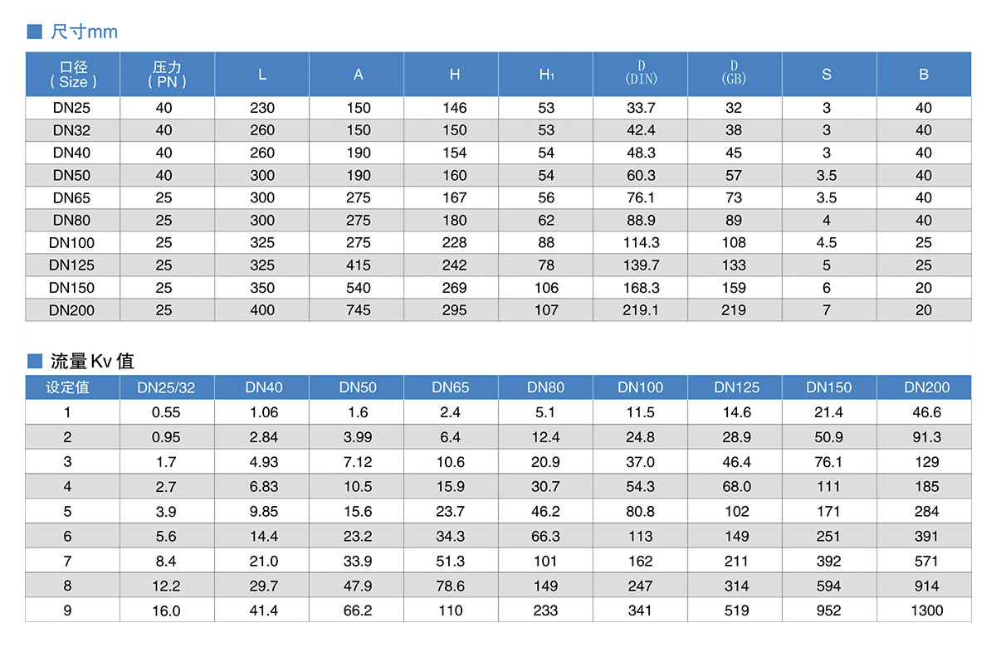Select the H₁ column header
Viewport: 996px width, 647px height.
point(545,75)
